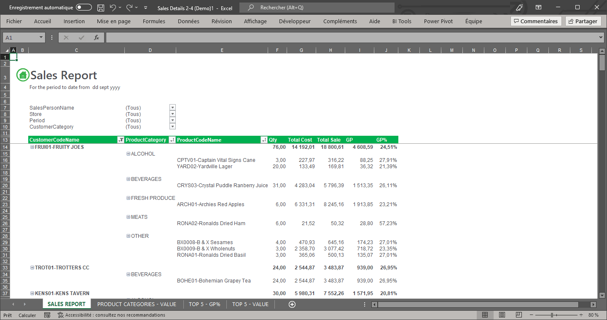
Task: Switch to Page Break Preview icon
Action: click(x=518, y=315)
